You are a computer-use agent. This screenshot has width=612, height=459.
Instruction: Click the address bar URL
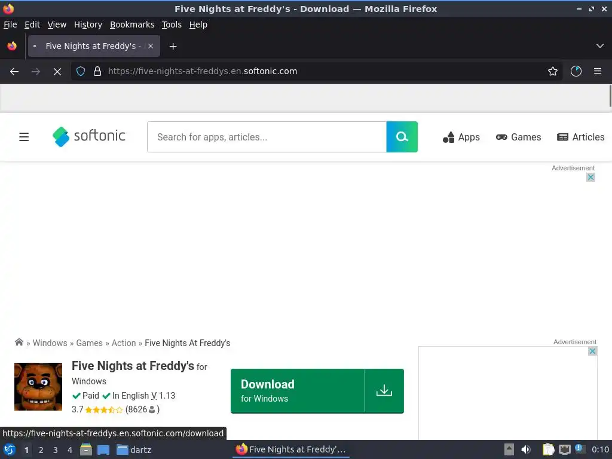pos(203,71)
